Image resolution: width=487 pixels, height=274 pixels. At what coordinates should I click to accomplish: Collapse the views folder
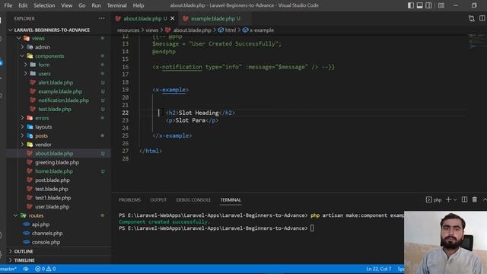click(x=38, y=38)
